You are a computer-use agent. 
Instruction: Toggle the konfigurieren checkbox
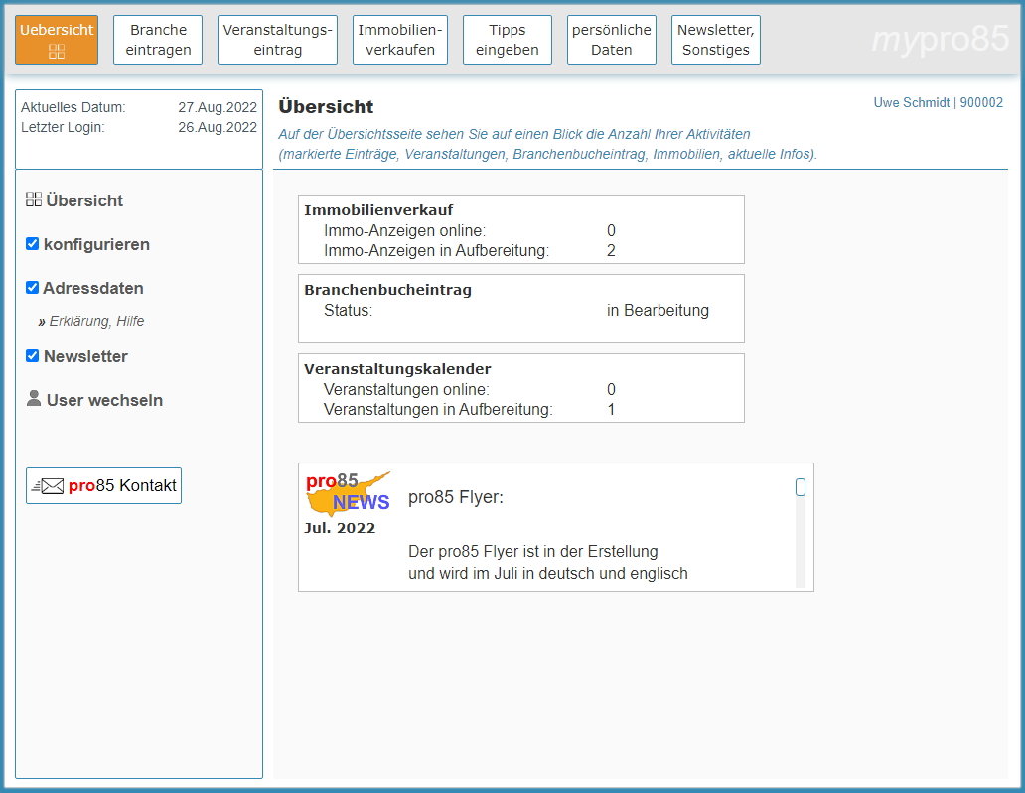(x=33, y=244)
